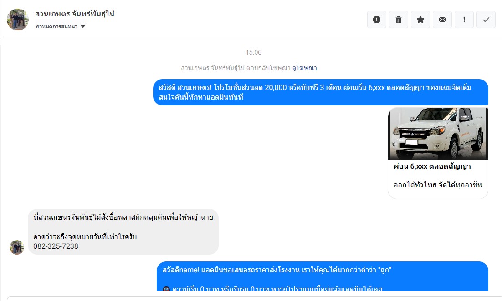The height and width of the screenshot is (301, 502).
Task: Mark conversation done with the checkmark button
Action: [486, 20]
